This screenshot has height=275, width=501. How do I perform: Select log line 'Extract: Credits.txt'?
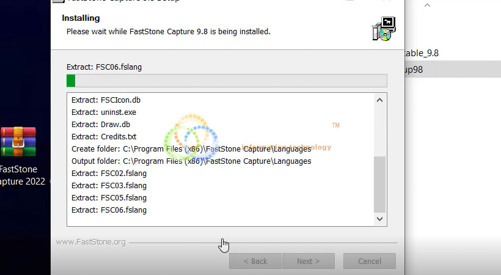tap(104, 136)
